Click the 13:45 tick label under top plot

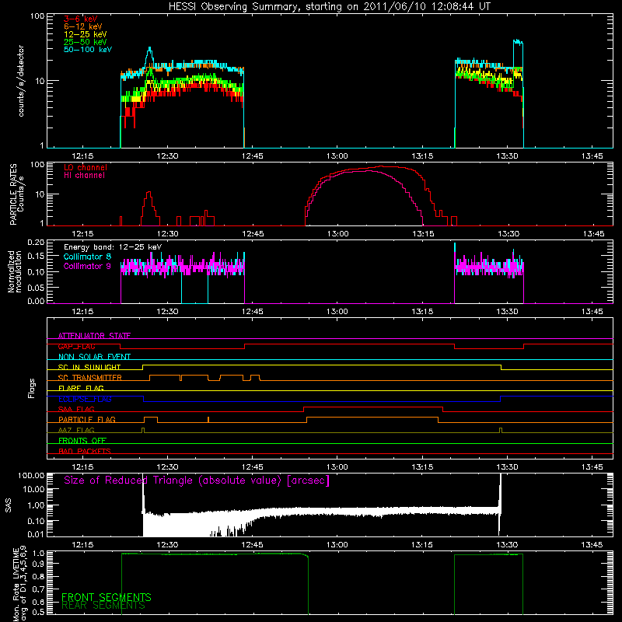(592, 156)
